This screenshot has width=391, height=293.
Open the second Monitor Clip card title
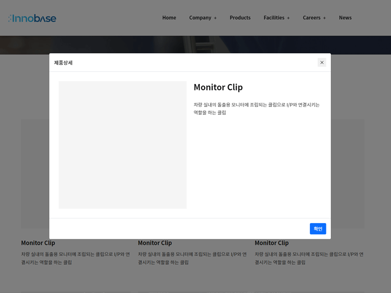pyautogui.click(x=155, y=243)
